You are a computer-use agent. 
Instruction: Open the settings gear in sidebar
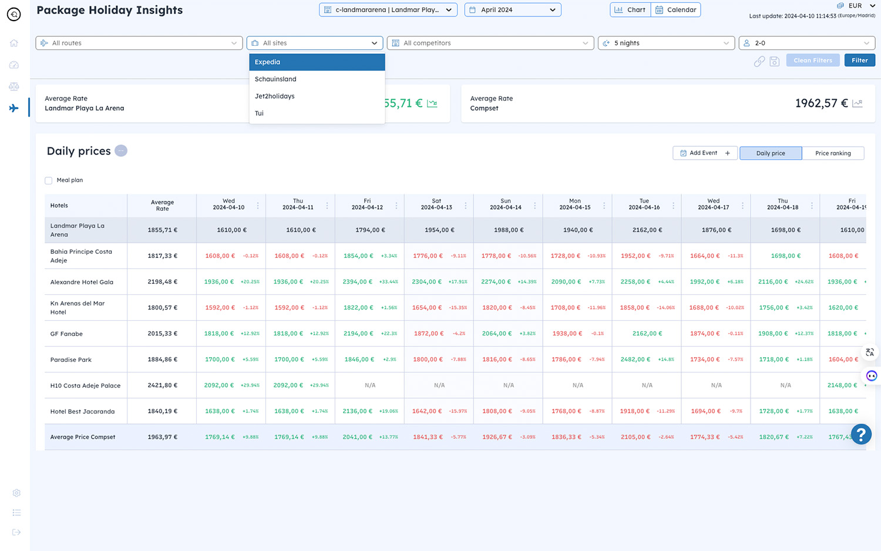click(16, 493)
